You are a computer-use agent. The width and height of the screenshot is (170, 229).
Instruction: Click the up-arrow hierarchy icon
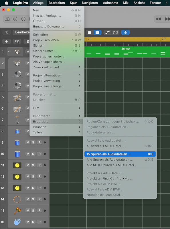[7, 32]
